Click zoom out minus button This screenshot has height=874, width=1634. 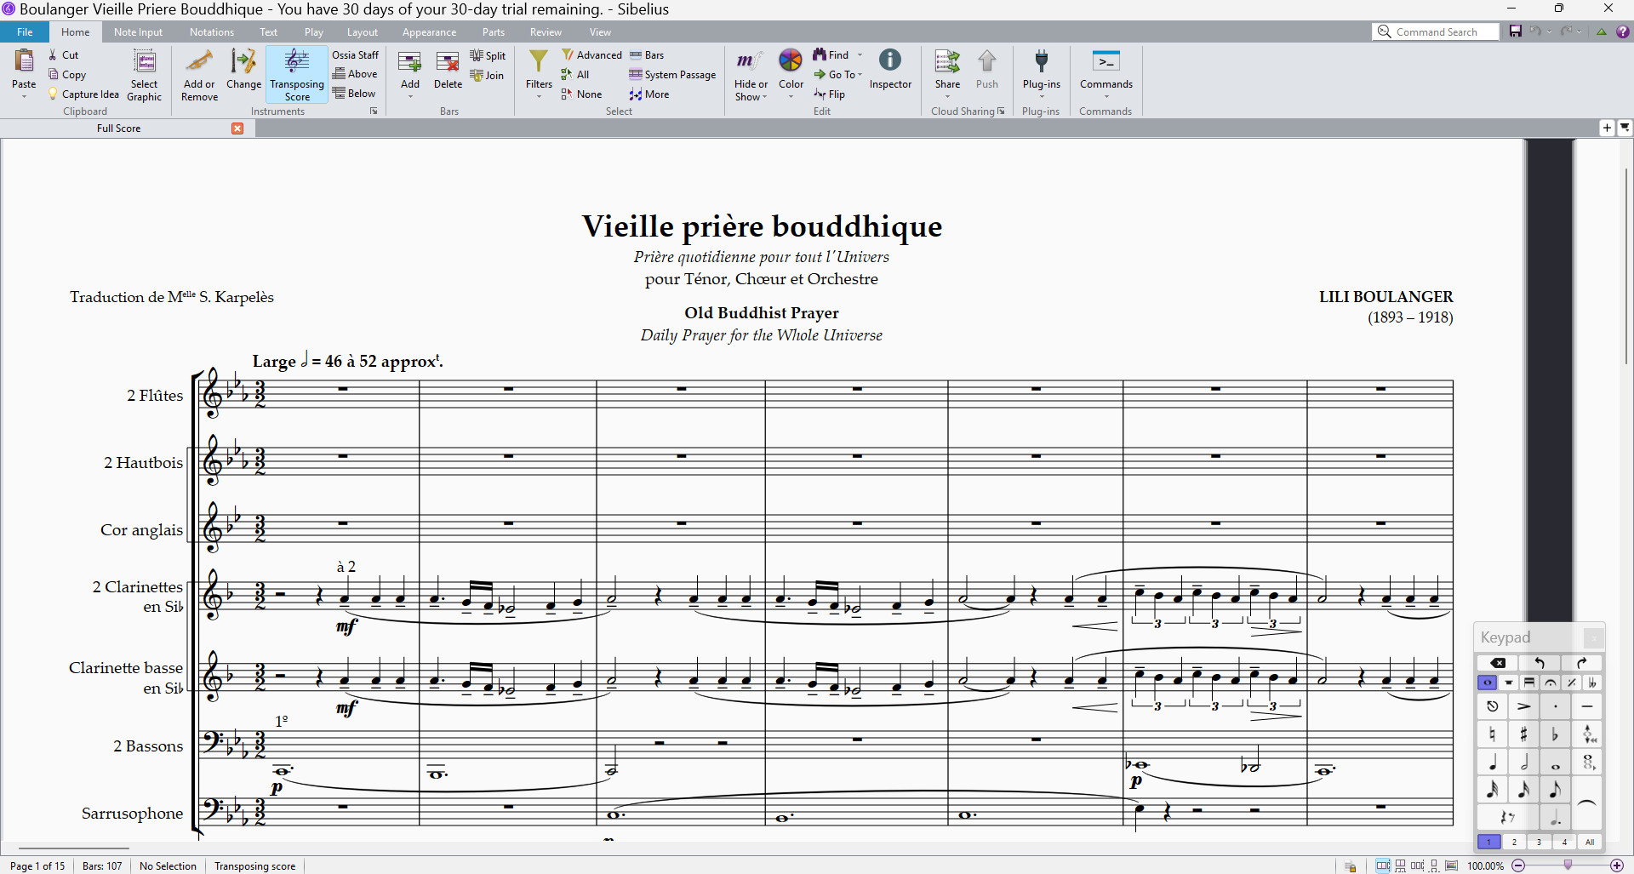click(x=1517, y=865)
